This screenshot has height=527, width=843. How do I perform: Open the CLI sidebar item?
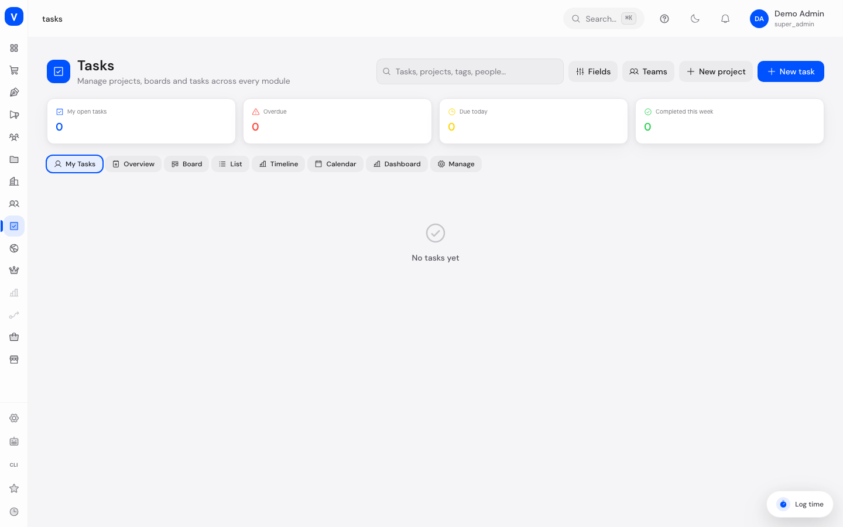14,465
